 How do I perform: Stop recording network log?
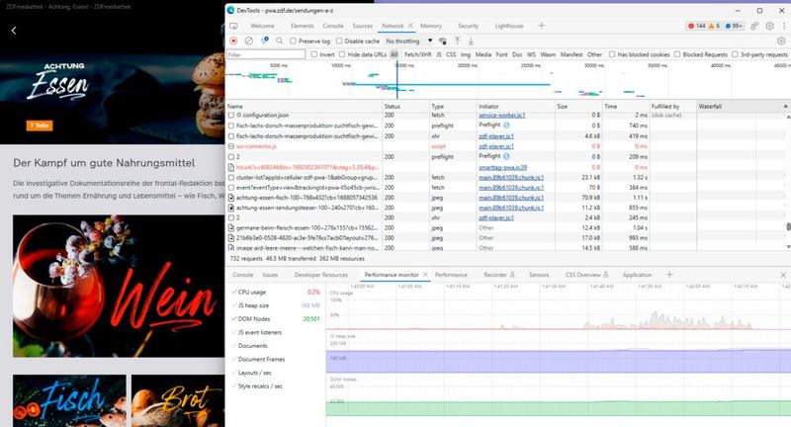pyautogui.click(x=233, y=41)
